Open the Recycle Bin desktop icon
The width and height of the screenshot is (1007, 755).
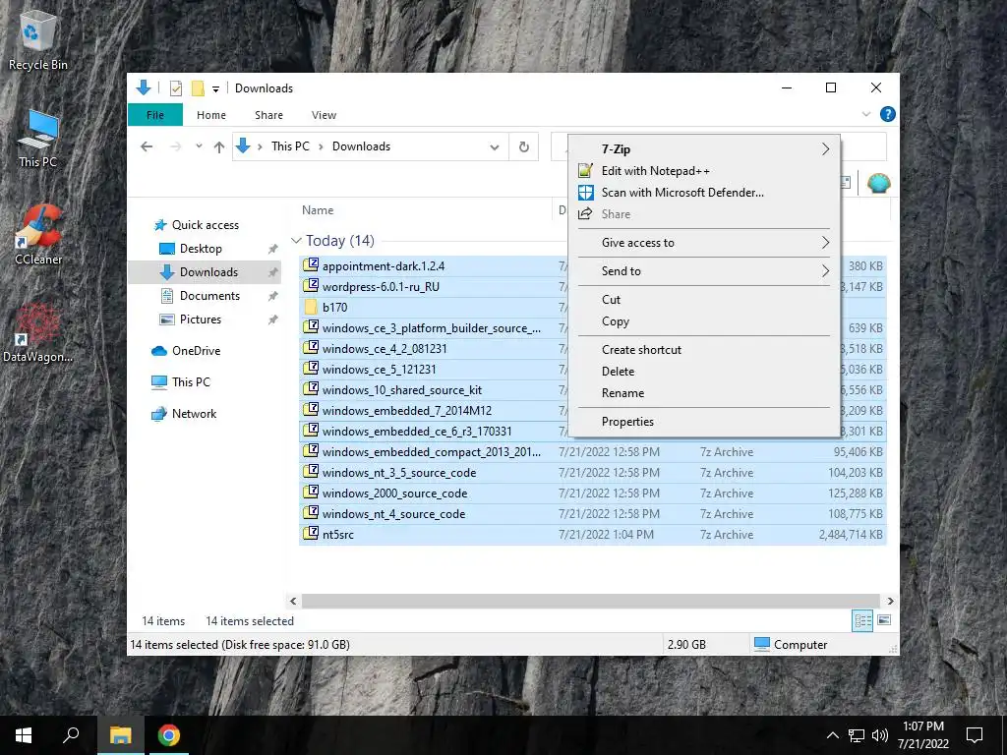(38, 38)
